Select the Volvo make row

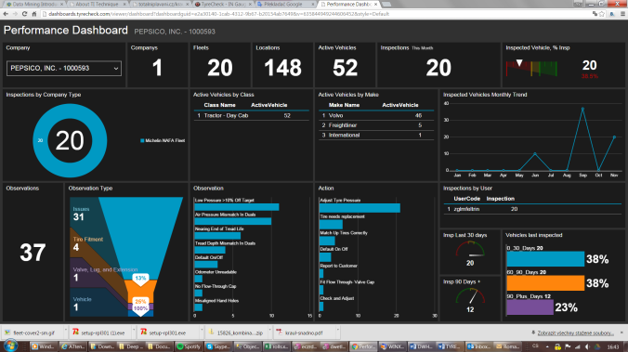tap(375, 116)
